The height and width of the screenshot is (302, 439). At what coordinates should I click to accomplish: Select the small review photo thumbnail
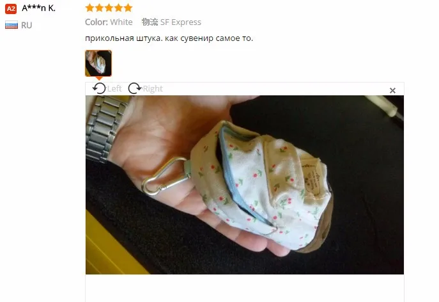[98, 63]
